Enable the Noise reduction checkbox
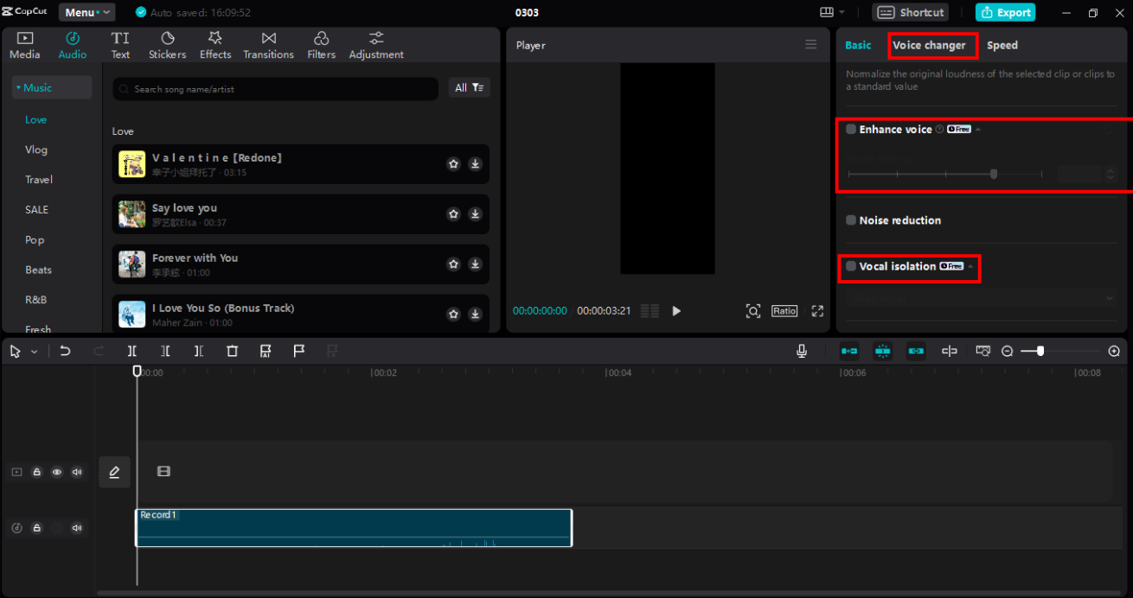Screen dimensions: 1133x598 851,220
